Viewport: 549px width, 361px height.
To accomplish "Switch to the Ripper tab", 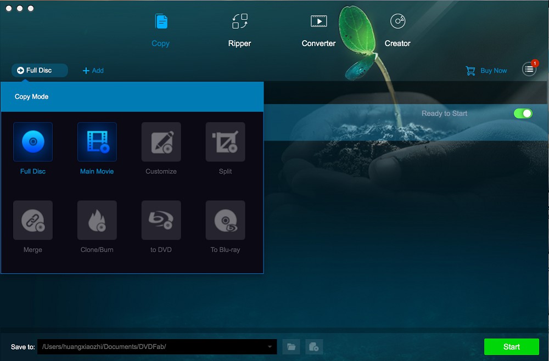I will (239, 31).
